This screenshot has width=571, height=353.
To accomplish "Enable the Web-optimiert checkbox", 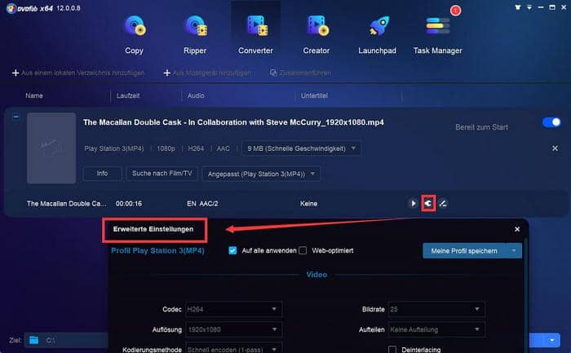I will pos(303,250).
